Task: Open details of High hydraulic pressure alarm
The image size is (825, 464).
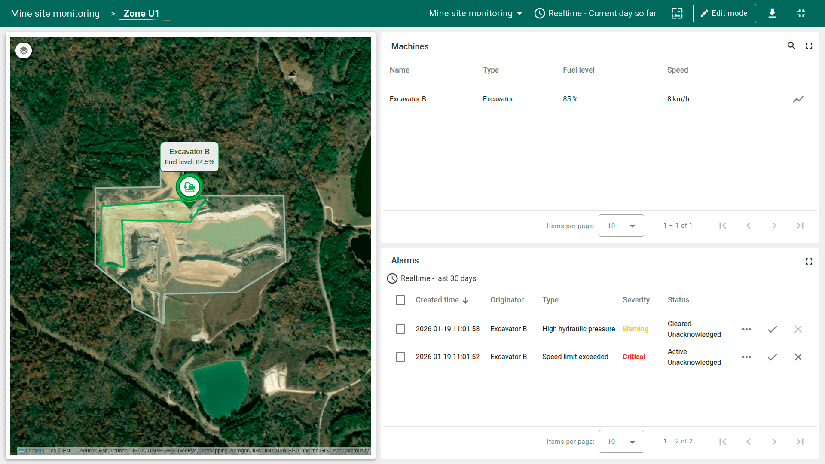Action: (746, 329)
